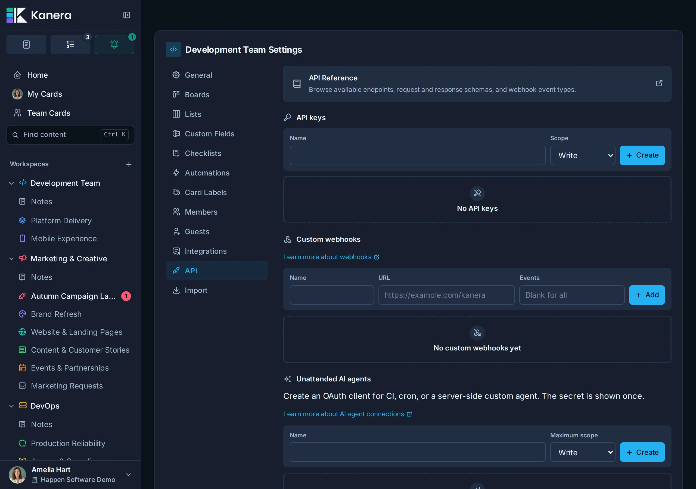The image size is (696, 489).
Task: Collapse the Marketing & Creative workspace
Action: tap(11, 259)
